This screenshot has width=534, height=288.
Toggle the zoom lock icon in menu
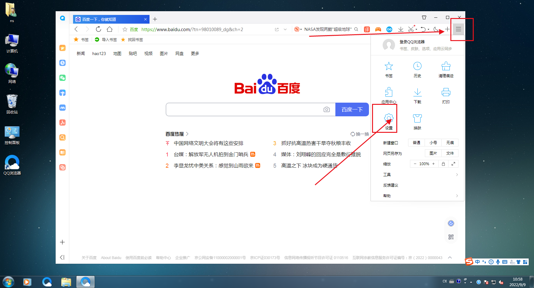pyautogui.click(x=443, y=164)
